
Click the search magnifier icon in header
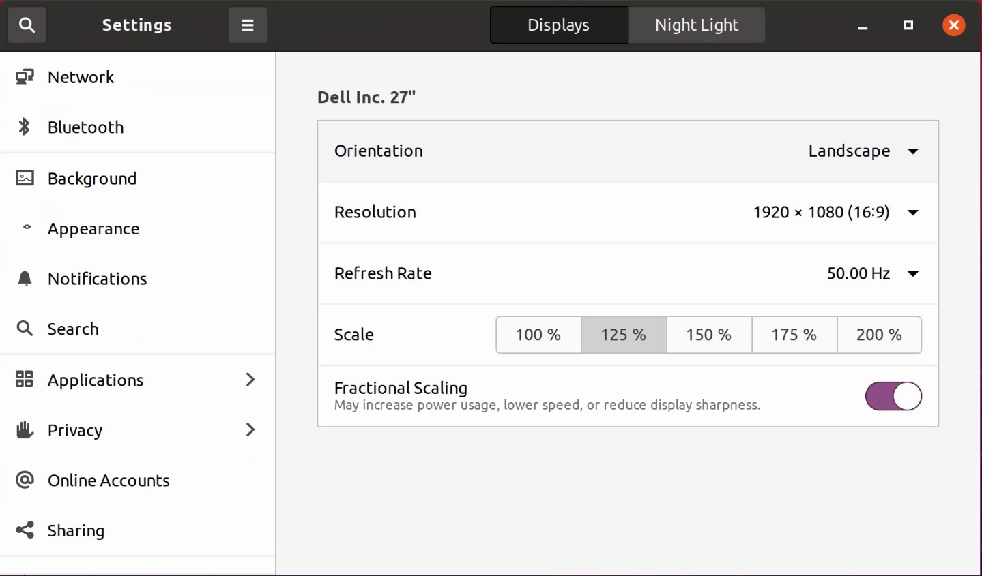click(27, 25)
